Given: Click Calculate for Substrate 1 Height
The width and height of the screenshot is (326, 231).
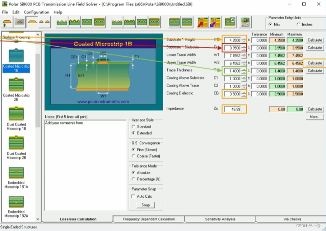Looking at the screenshot, I should point(315,40).
